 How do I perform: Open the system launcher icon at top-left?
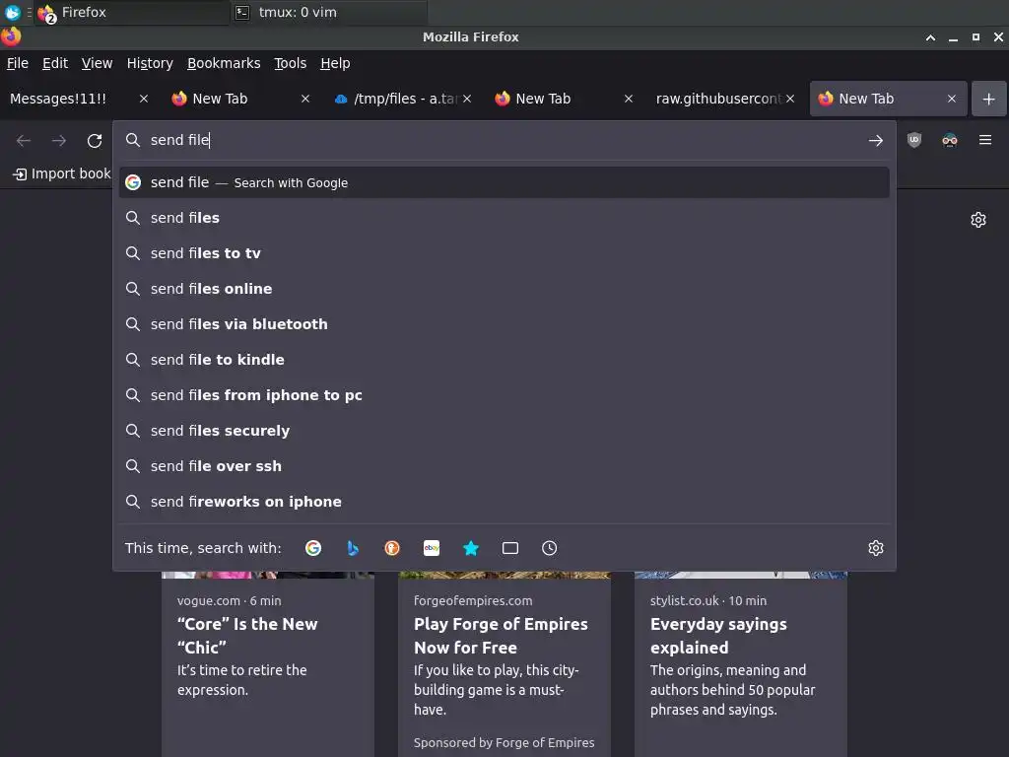tap(12, 12)
